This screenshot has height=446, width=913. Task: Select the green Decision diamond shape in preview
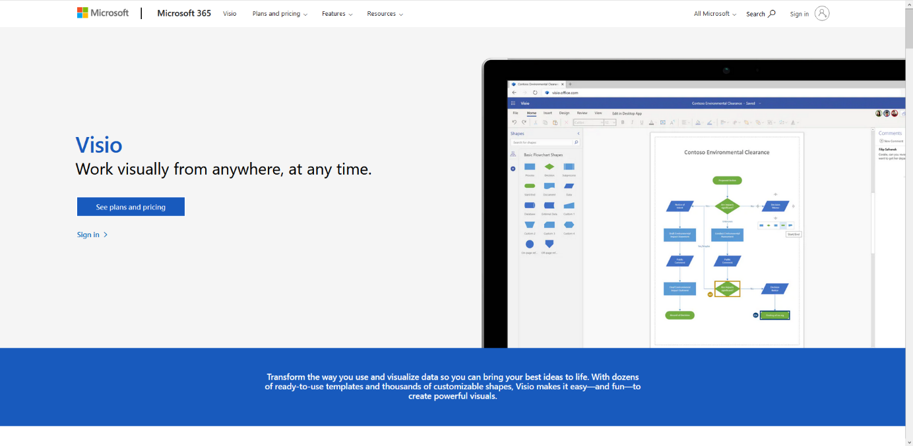pos(549,167)
